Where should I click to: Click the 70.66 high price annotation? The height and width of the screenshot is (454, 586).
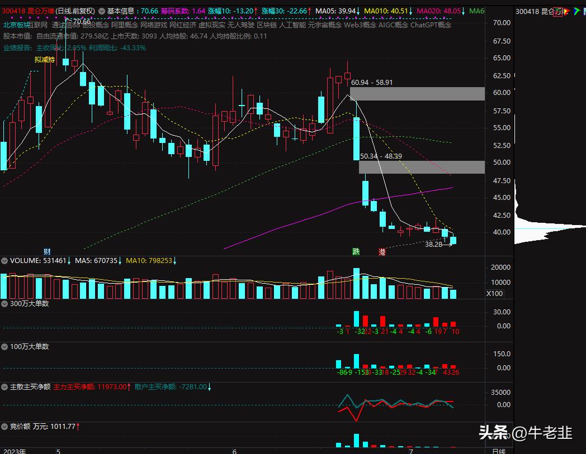pos(82,21)
